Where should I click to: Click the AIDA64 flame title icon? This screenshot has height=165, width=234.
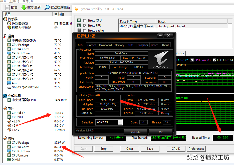[76, 9]
